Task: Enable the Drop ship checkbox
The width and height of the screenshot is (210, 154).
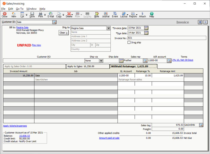Action: pos(129,42)
